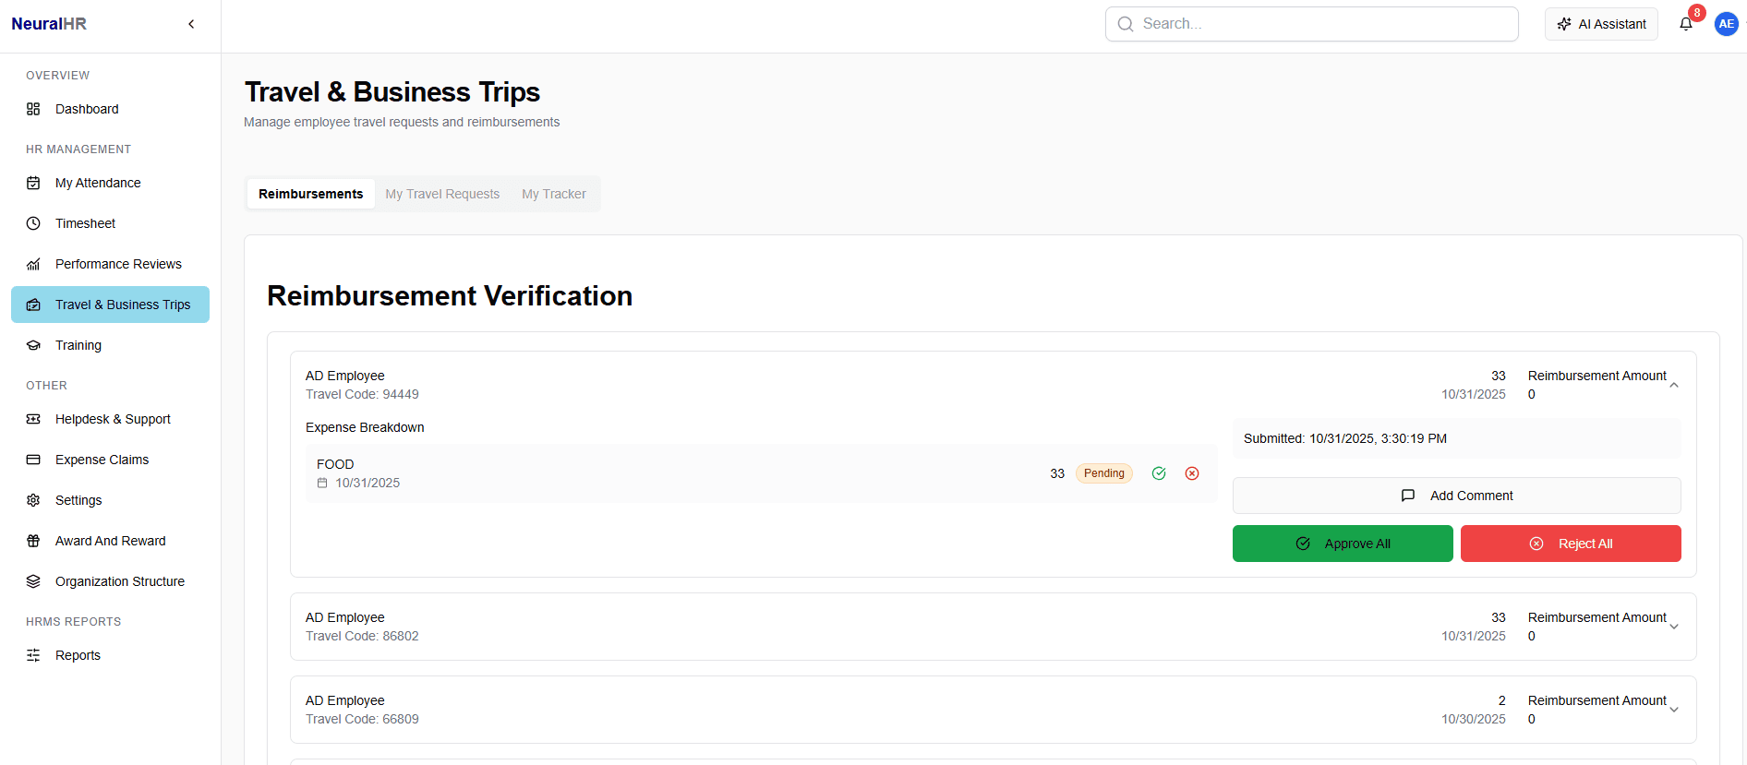Click the Organization Structure layers icon
This screenshot has width=1747, height=765.
tap(33, 581)
